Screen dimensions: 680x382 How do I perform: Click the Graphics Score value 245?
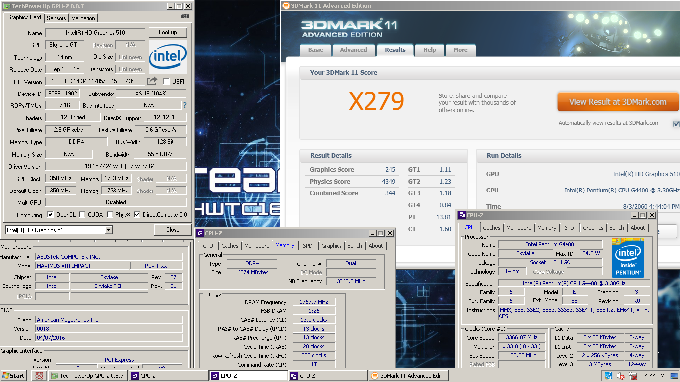390,170
